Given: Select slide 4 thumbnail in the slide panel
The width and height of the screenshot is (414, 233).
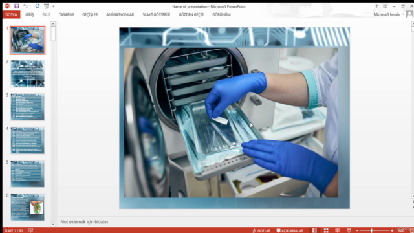Looking at the screenshot, I should (x=28, y=140).
